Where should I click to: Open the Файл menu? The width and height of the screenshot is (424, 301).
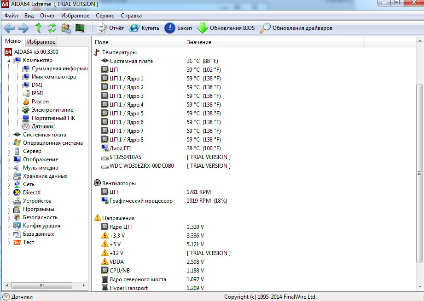point(12,16)
